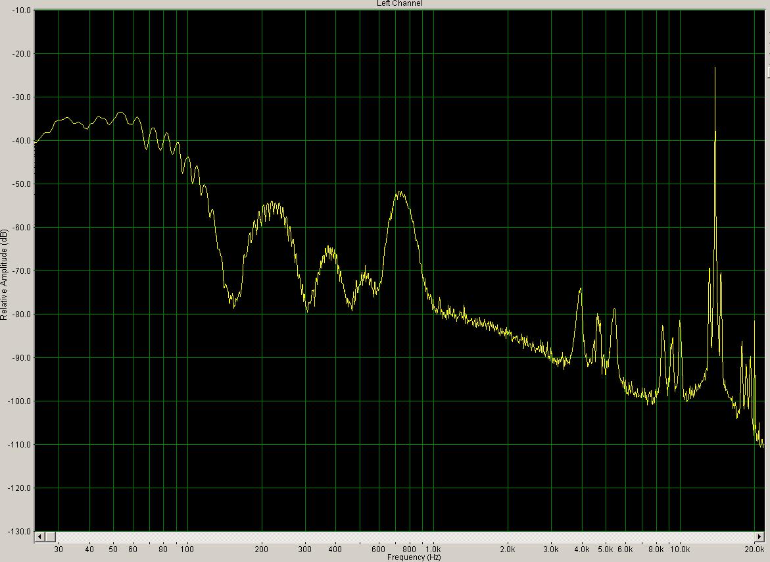The image size is (770, 562).
Task: Click the -10.0 amplitude axis value
Action: [x=20, y=11]
